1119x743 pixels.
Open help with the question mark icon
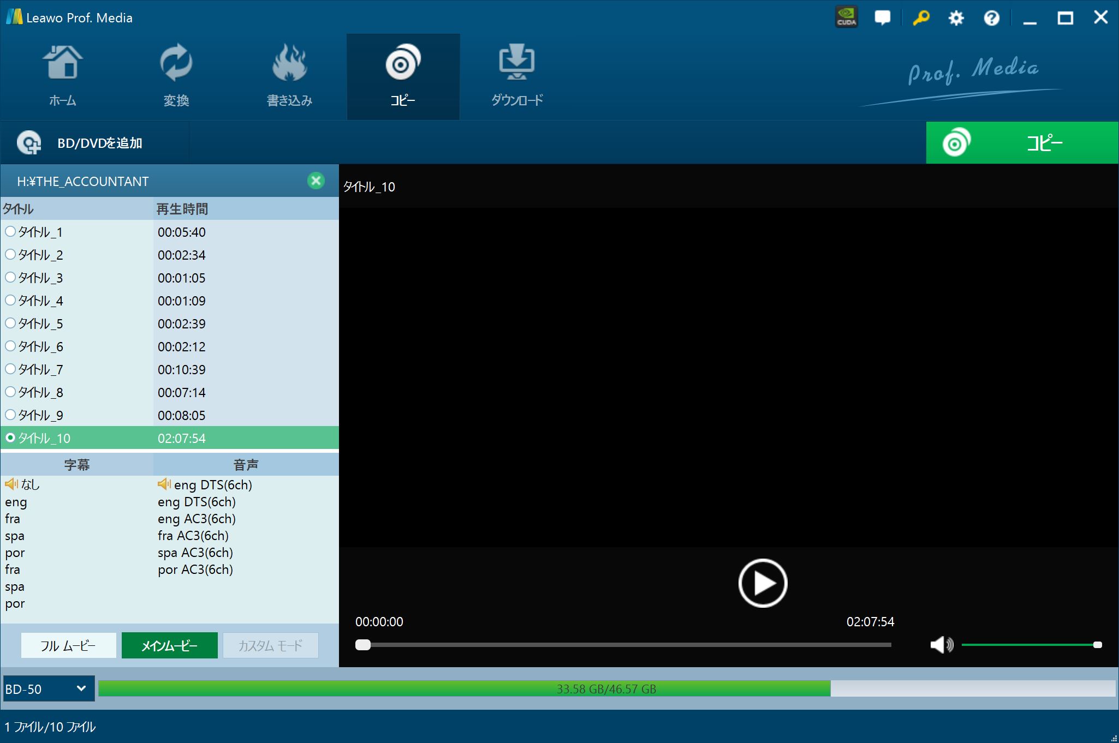pyautogui.click(x=991, y=18)
